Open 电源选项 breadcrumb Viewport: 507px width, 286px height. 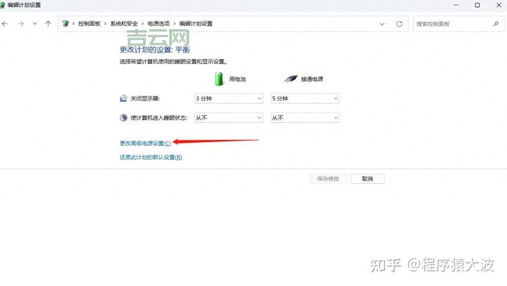158,24
